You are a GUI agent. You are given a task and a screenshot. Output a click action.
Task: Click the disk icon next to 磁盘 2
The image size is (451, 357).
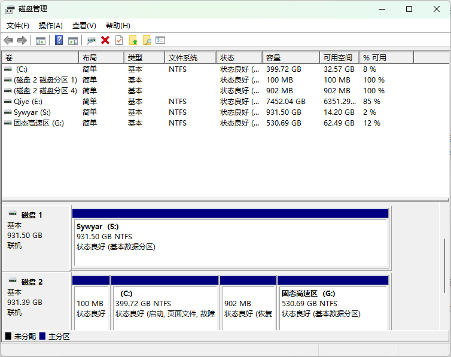point(13,280)
